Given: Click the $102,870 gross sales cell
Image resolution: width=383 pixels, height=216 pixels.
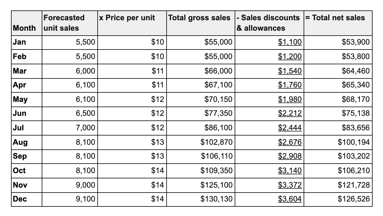Looking at the screenshot, I should tap(216, 142).
